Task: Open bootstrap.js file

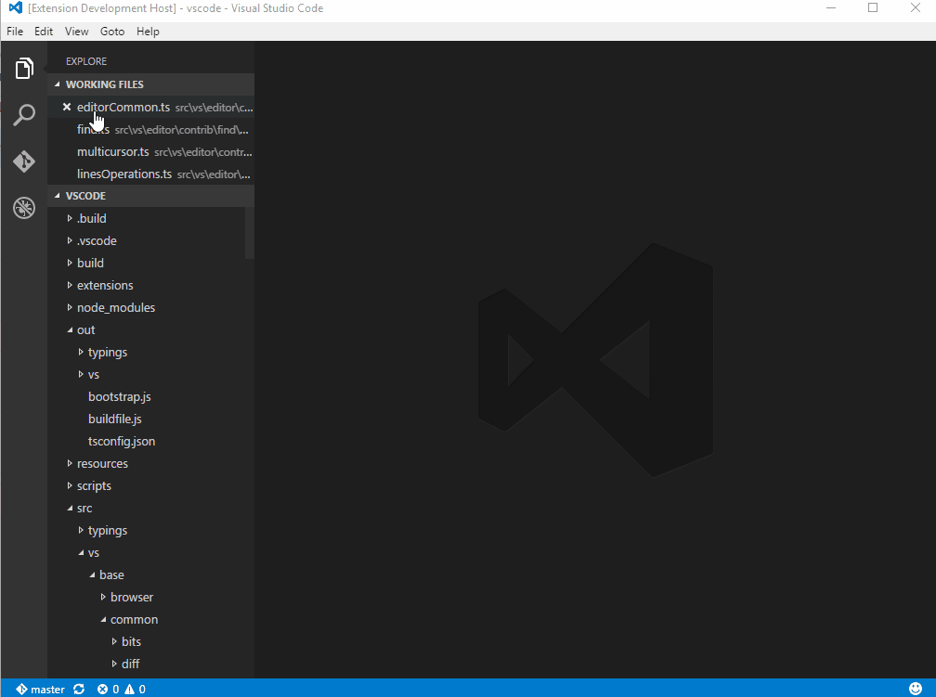Action: point(120,397)
